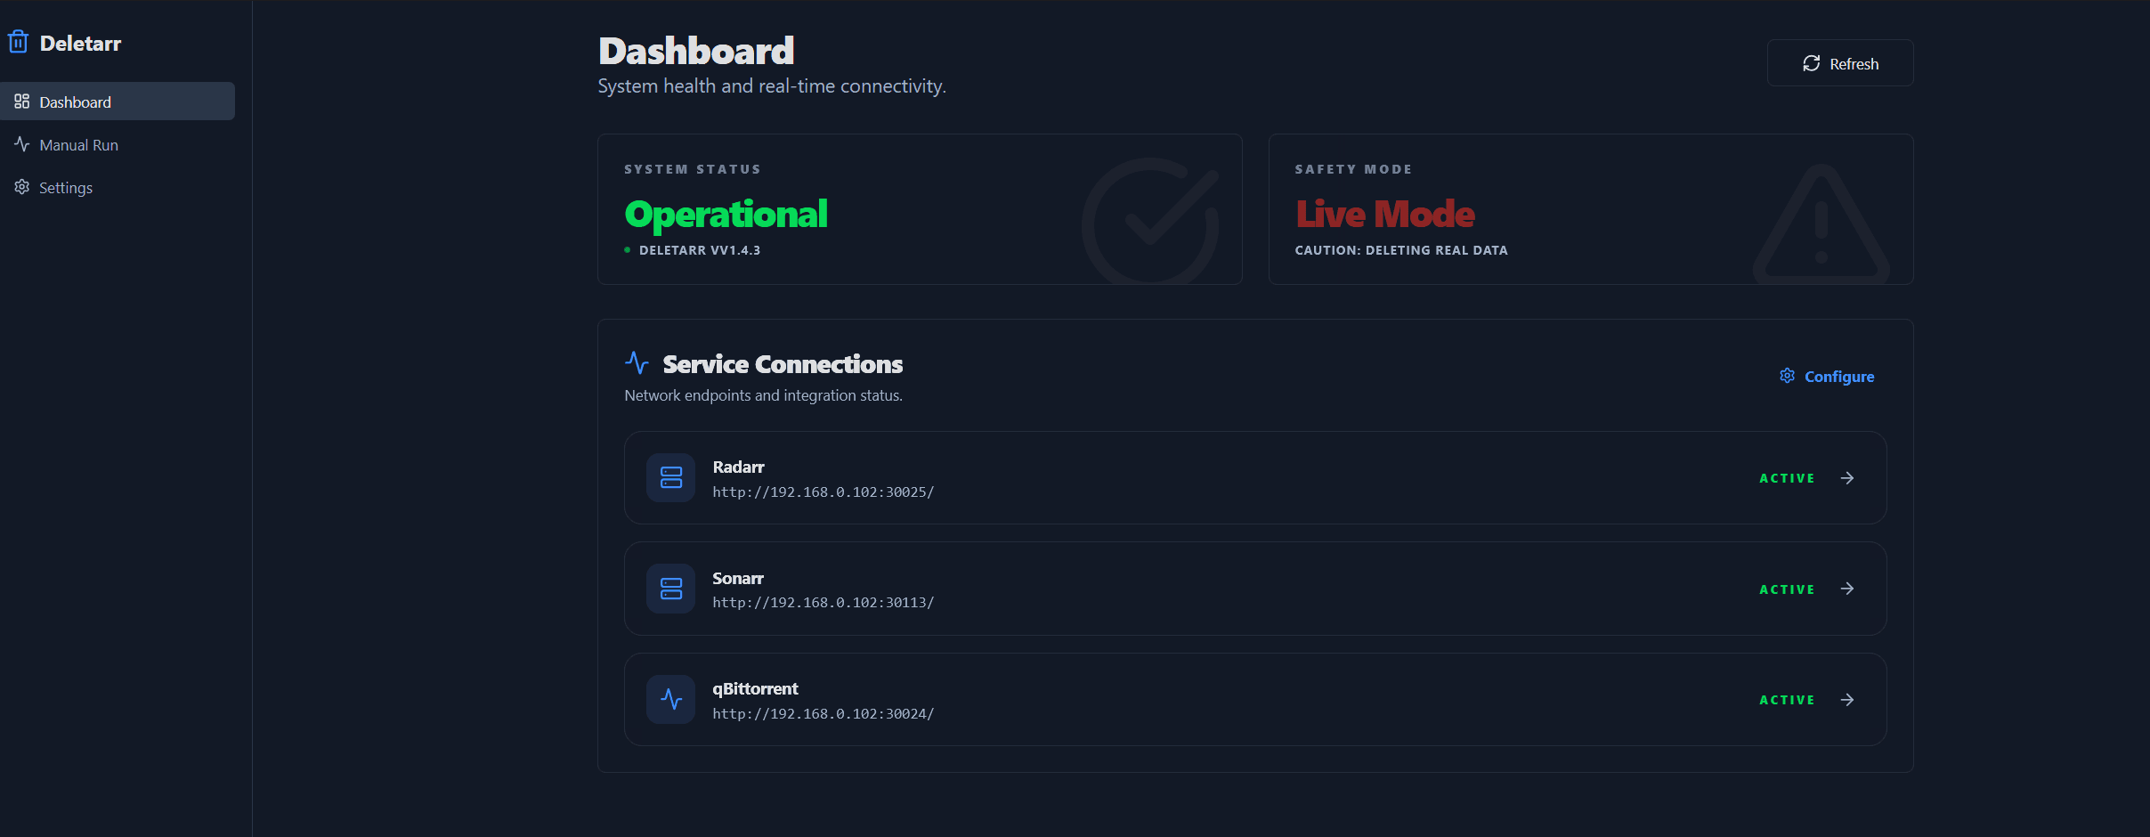Click 'System health and real-time connectivity.' subtitle
Image resolution: width=2150 pixels, height=837 pixels.
point(772,86)
